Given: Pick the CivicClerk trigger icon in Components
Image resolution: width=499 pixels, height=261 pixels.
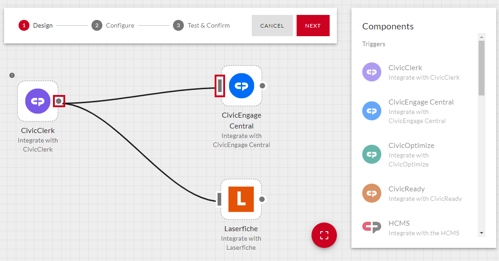Looking at the screenshot, I should click(372, 72).
